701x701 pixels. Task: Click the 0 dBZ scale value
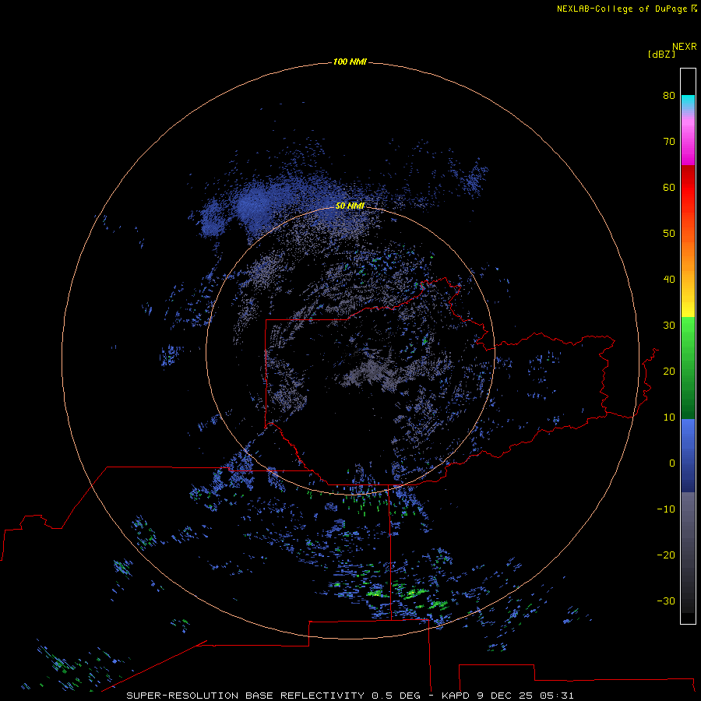(x=672, y=463)
